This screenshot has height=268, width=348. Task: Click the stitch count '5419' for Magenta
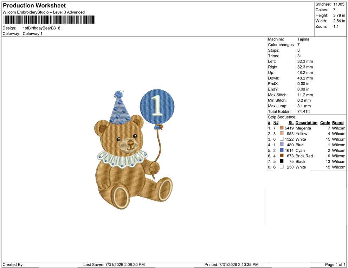pos(289,128)
